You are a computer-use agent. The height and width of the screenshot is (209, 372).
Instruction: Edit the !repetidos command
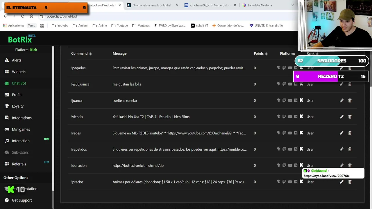[x=341, y=149]
